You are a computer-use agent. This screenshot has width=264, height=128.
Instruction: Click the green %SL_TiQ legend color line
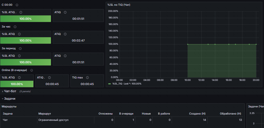(x=110, y=84)
